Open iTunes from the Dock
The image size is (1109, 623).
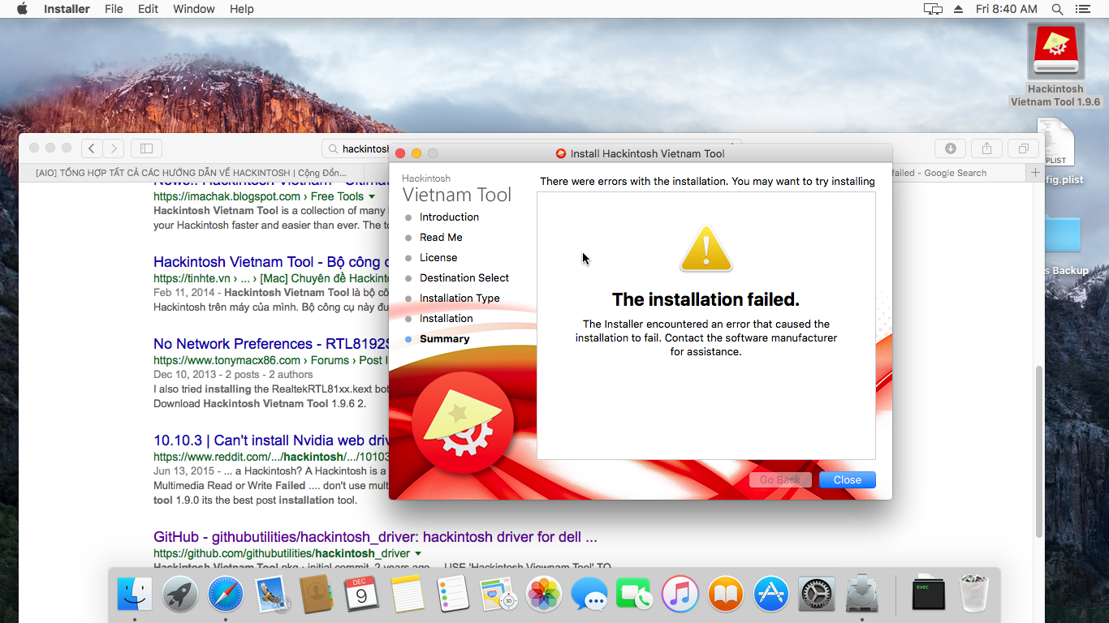pos(680,595)
